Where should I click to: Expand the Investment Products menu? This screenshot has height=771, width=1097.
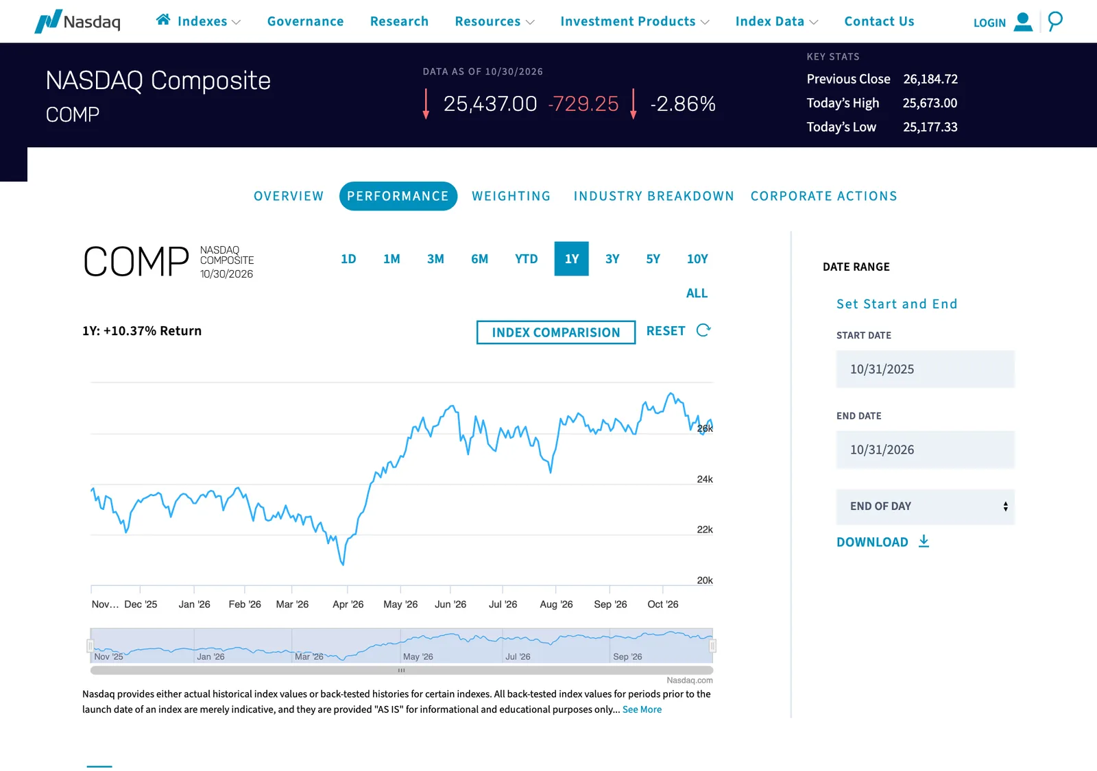click(635, 21)
